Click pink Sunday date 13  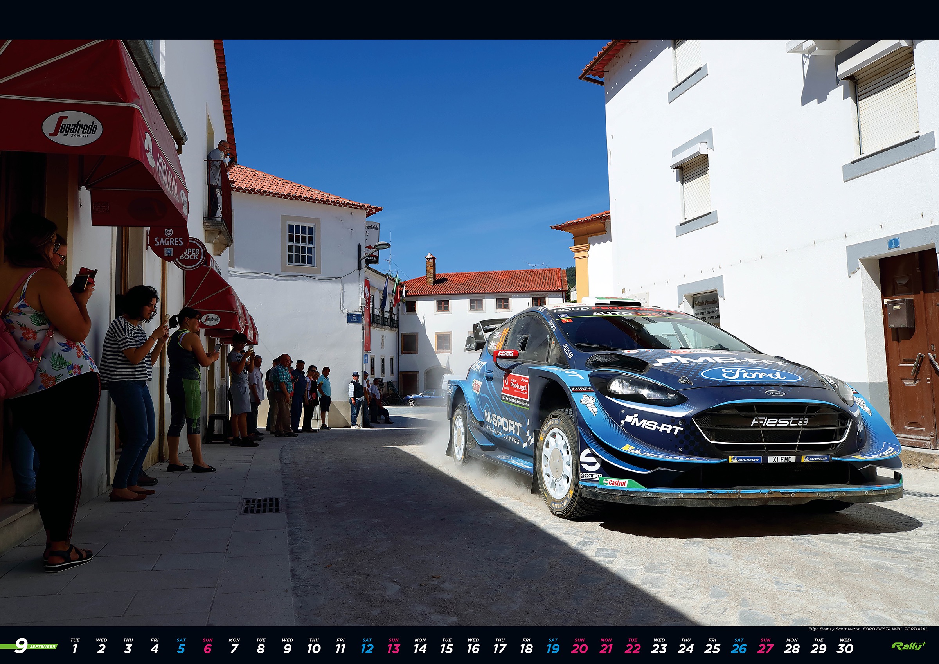[394, 648]
